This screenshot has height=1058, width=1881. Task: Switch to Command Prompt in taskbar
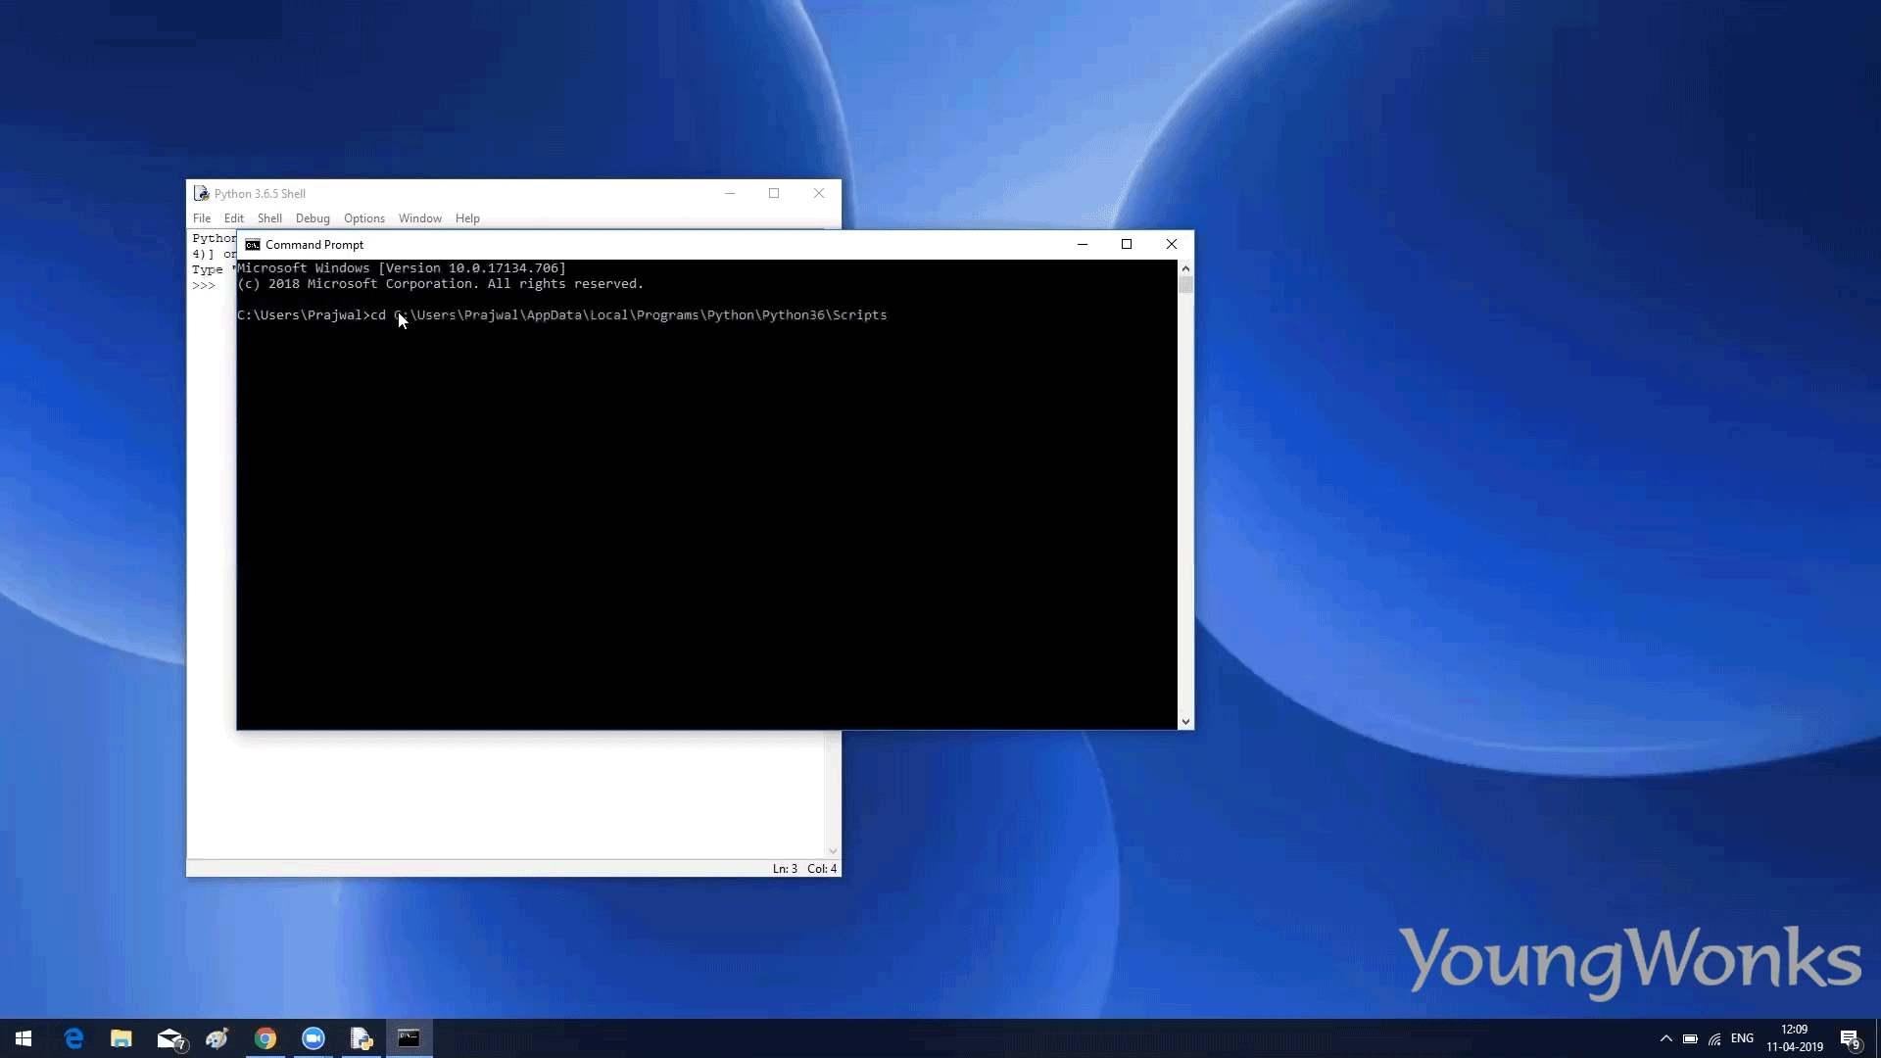[x=410, y=1038]
